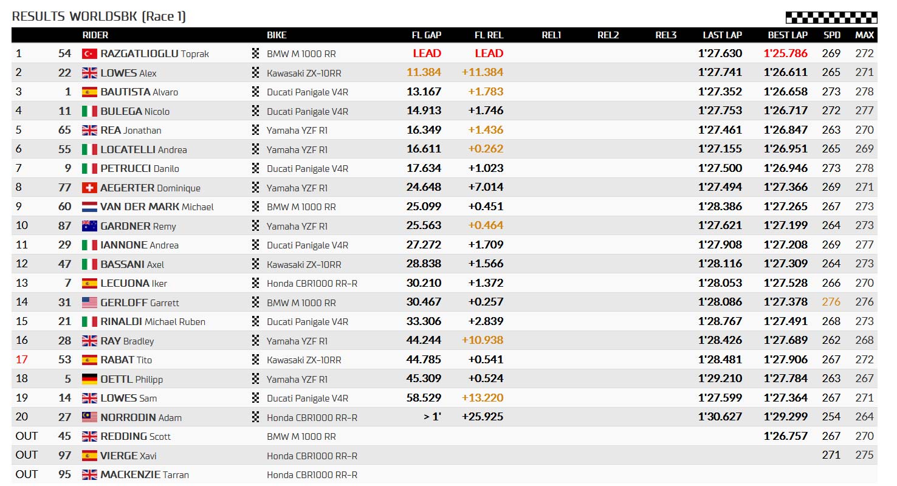Select FL gap 24.648 in Aegerter's row

tap(424, 188)
